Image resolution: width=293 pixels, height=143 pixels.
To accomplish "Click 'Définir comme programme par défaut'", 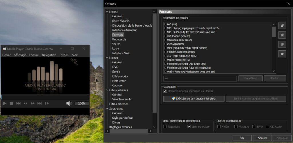I will [256, 98].
